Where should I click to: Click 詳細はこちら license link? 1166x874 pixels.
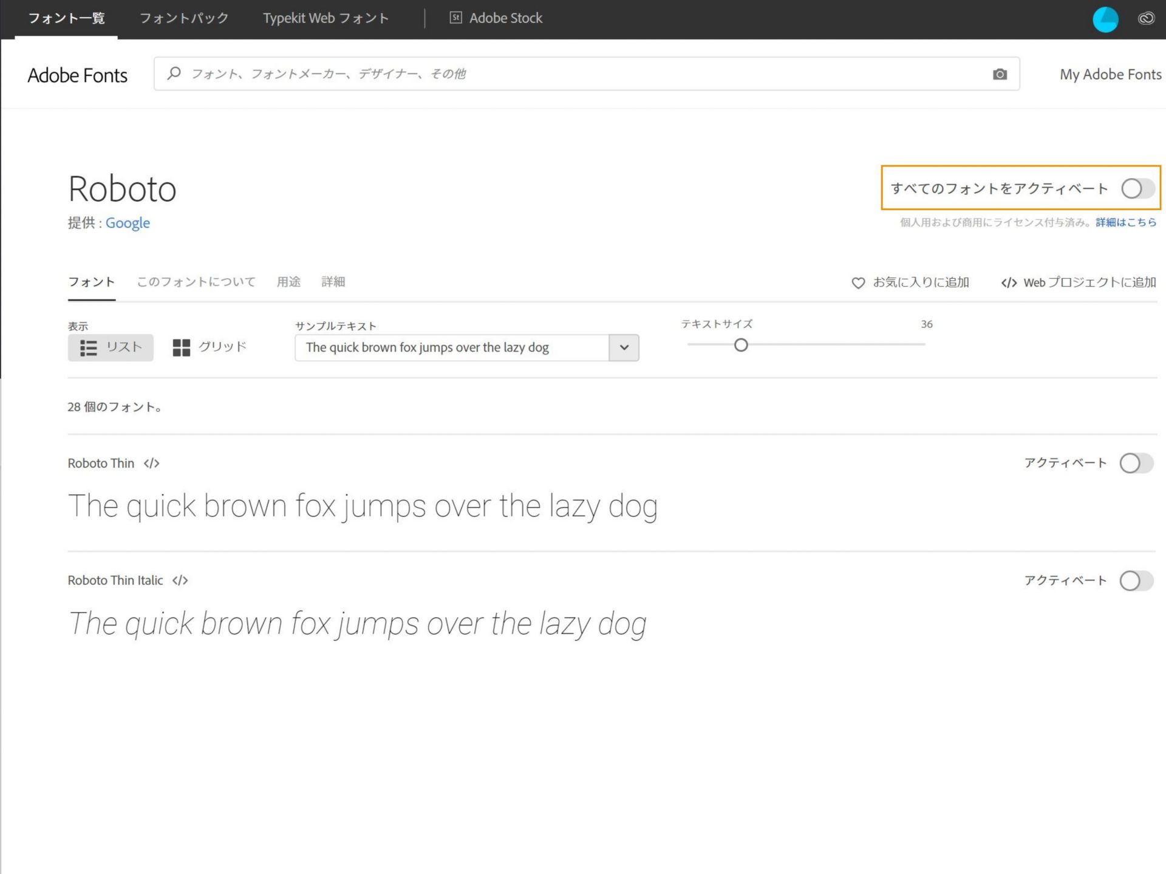pos(1126,222)
